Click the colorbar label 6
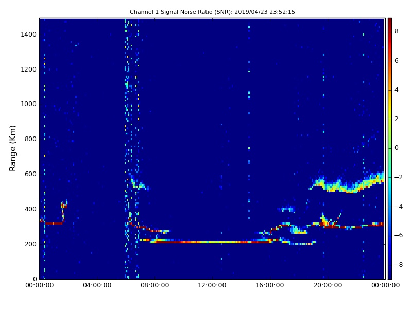 [397, 61]
